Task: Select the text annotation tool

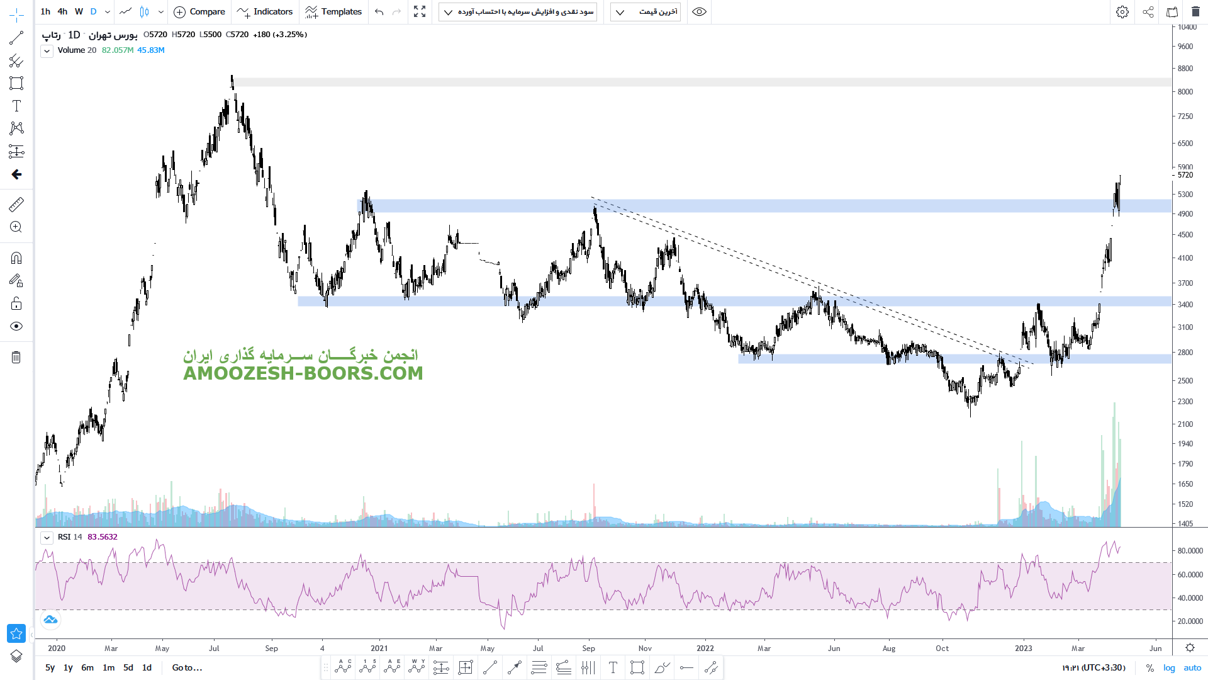Action: pyautogui.click(x=16, y=106)
